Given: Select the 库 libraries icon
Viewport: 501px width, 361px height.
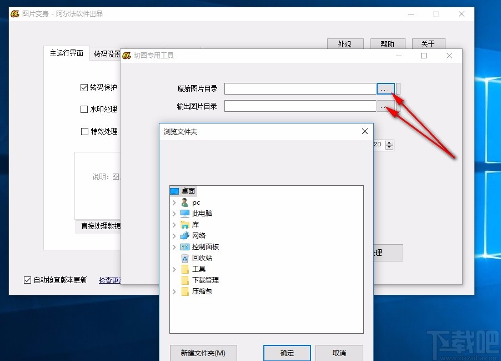Looking at the screenshot, I should point(186,224).
